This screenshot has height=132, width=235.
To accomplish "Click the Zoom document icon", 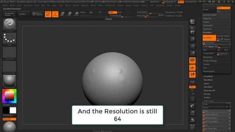I will (192, 39).
